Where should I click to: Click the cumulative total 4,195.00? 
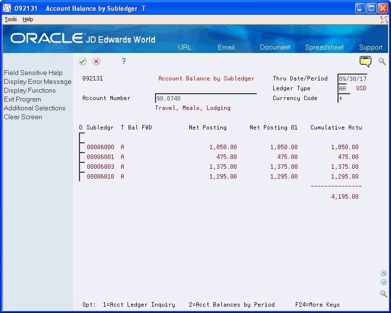(x=344, y=197)
